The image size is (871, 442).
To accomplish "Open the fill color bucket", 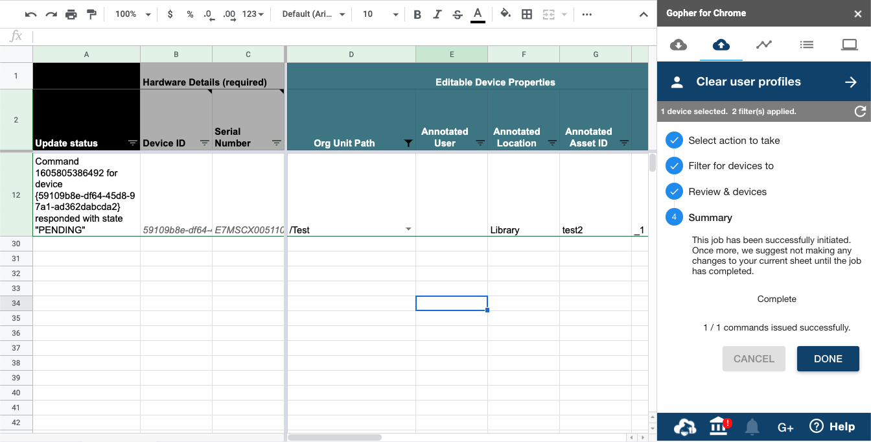I will point(505,14).
